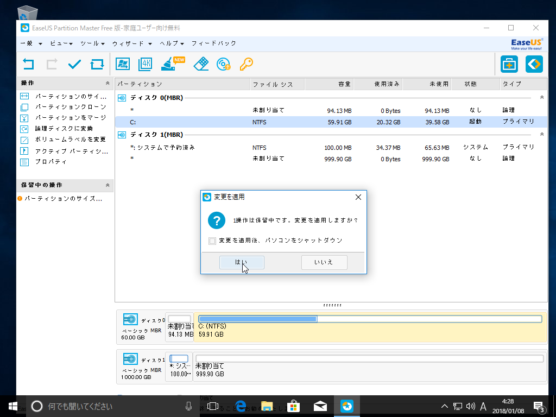The height and width of the screenshot is (417, 556).
Task: Click the partition clone icon in sidebar
Action: 24,107
